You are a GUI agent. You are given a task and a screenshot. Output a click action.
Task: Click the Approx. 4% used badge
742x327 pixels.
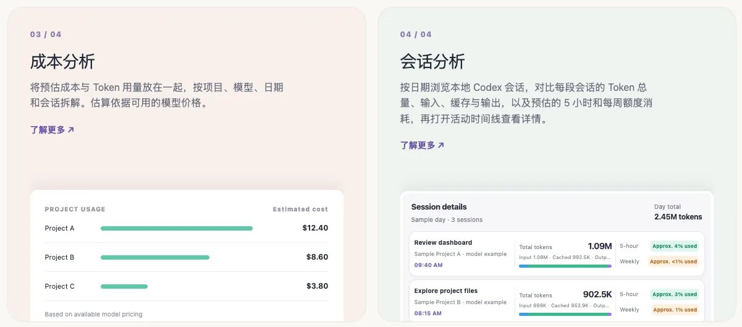pyautogui.click(x=674, y=246)
